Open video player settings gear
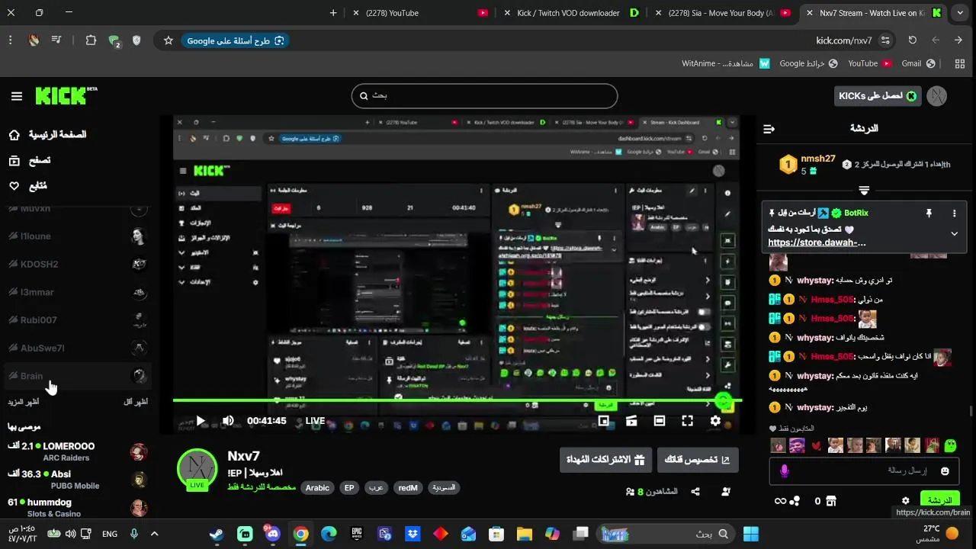 [715, 421]
